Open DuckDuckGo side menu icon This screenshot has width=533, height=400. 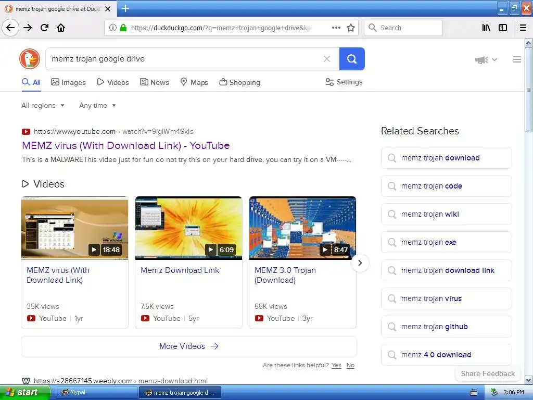[517, 59]
